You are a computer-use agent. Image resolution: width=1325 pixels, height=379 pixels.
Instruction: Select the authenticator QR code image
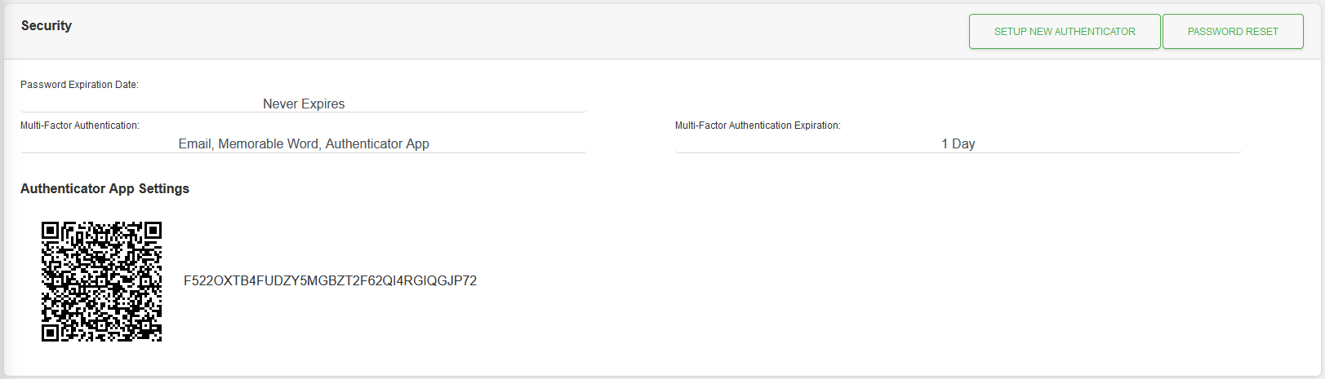pyautogui.click(x=102, y=281)
